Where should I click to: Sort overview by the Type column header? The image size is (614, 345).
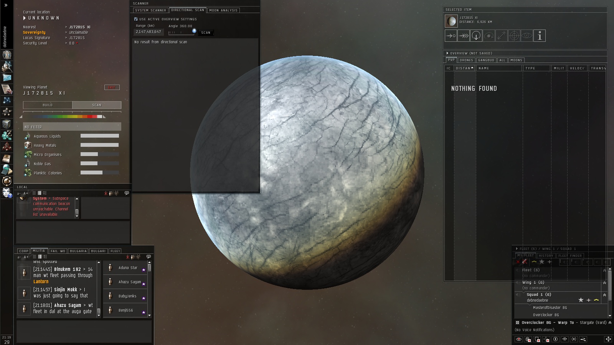537,68
